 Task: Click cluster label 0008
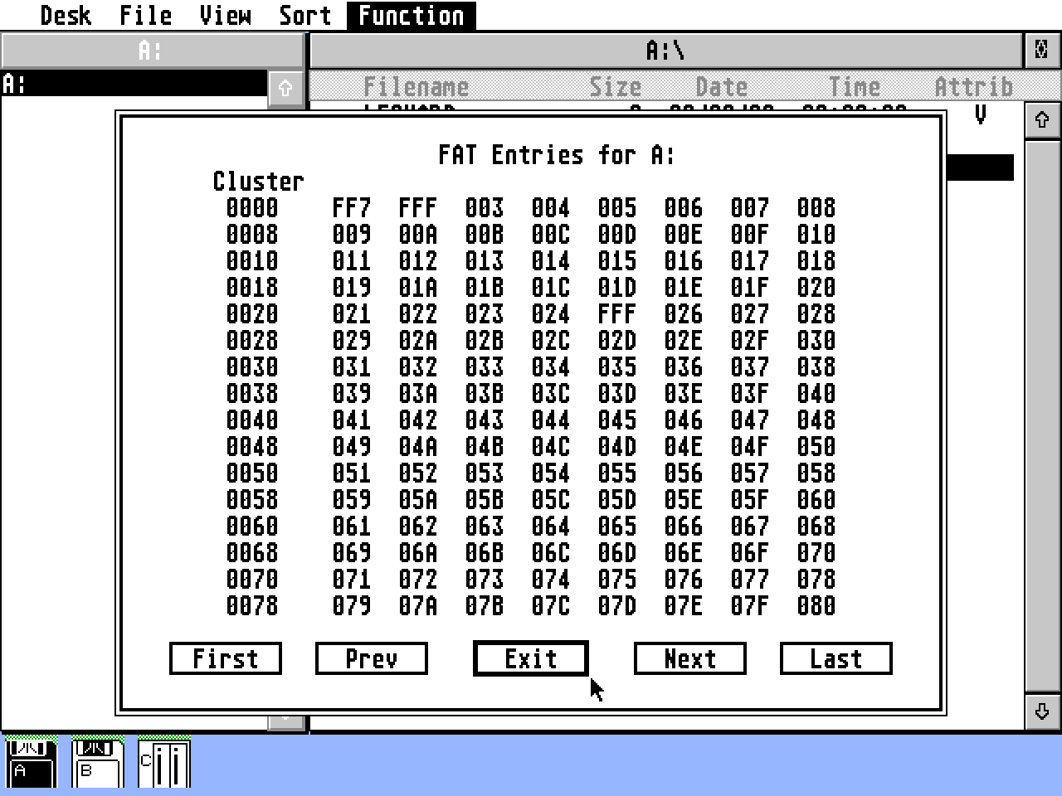point(252,234)
